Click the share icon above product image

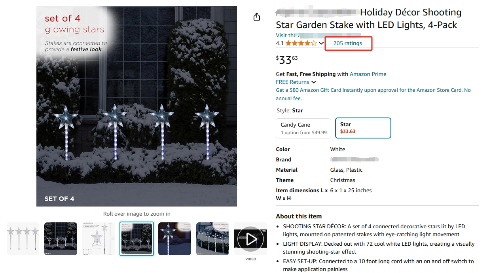[257, 17]
